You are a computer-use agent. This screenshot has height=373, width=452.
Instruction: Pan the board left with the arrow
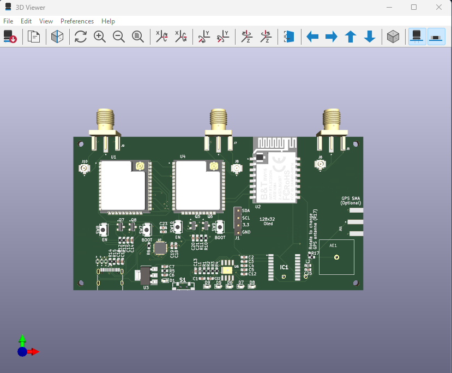312,37
